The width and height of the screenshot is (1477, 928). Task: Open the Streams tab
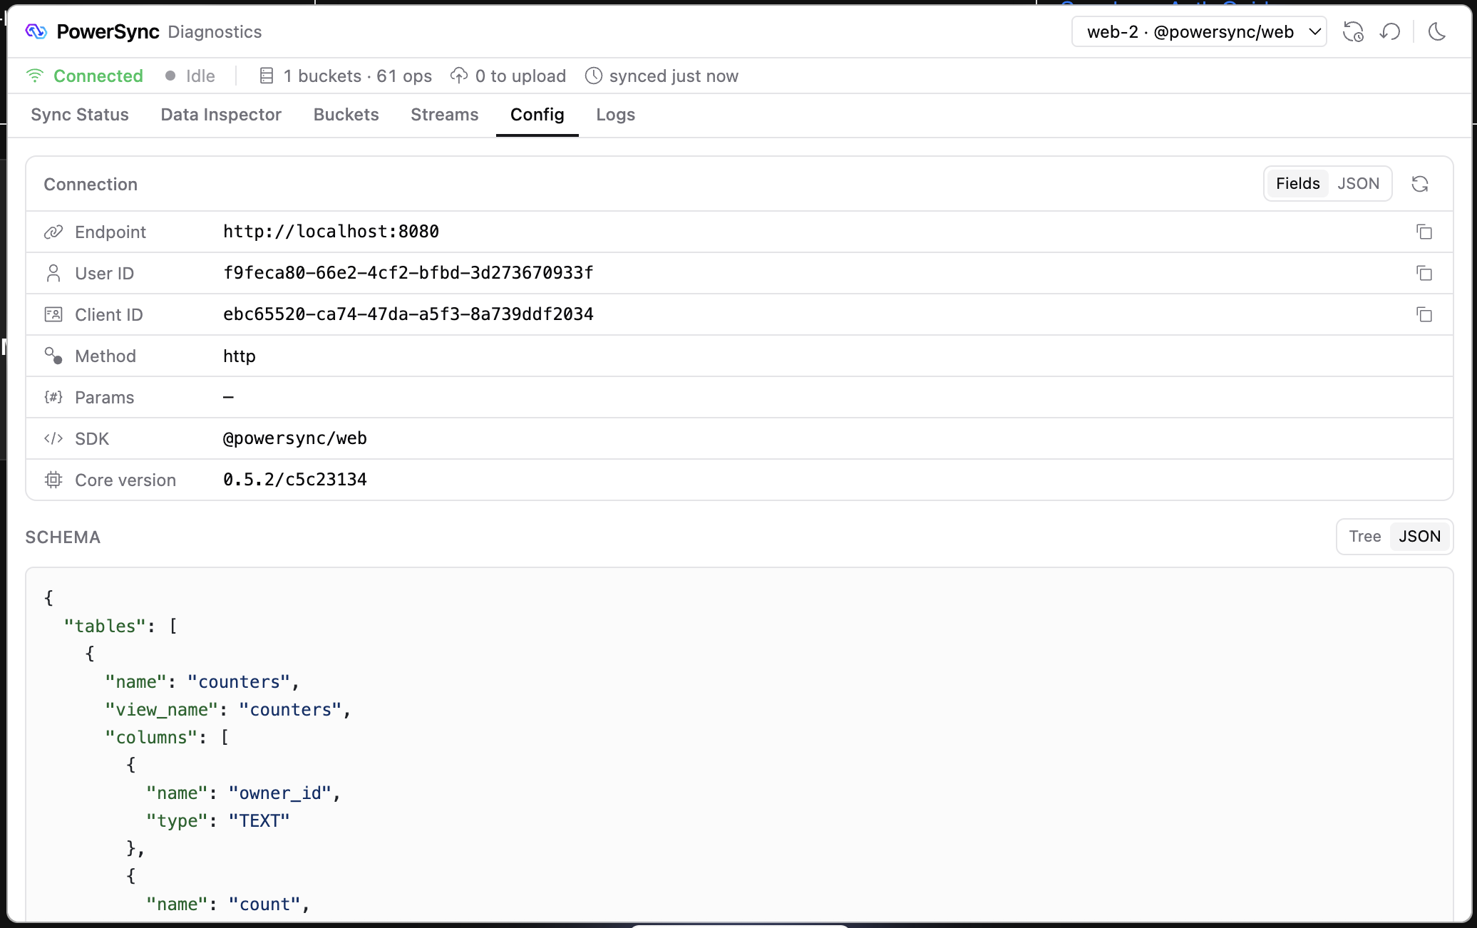pos(445,115)
